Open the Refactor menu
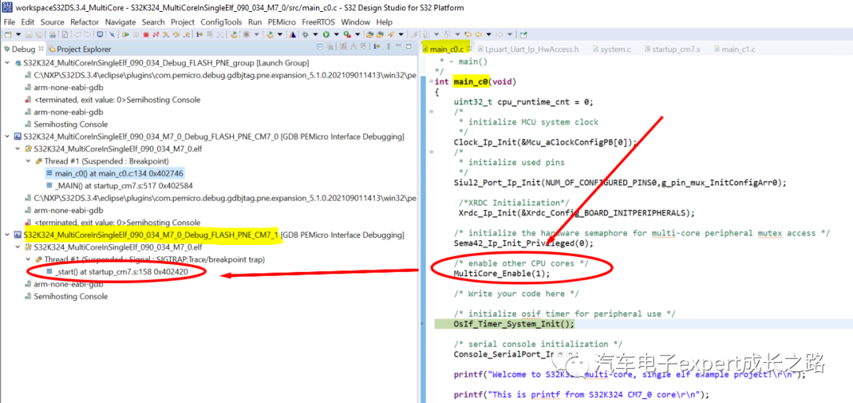 pos(85,22)
